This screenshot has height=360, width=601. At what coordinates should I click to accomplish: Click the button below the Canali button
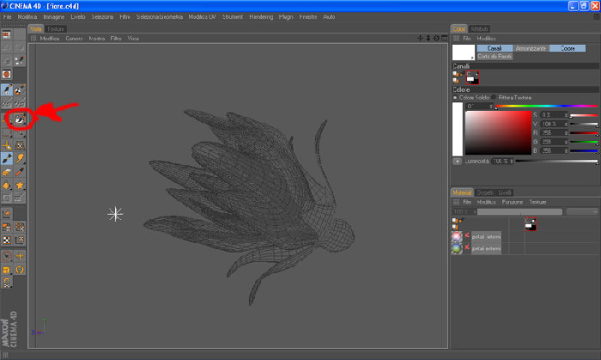tap(495, 57)
